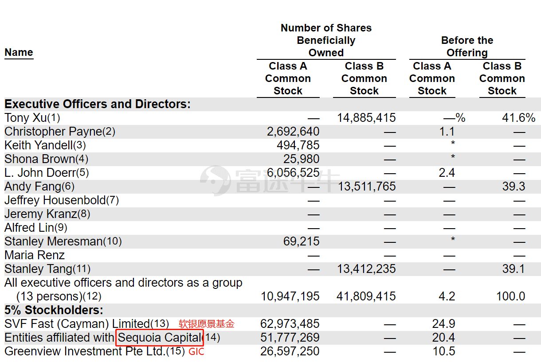This screenshot has width=541, height=362.
Task: Open footnote (5) beside L. John Doerr
Action: [82, 173]
